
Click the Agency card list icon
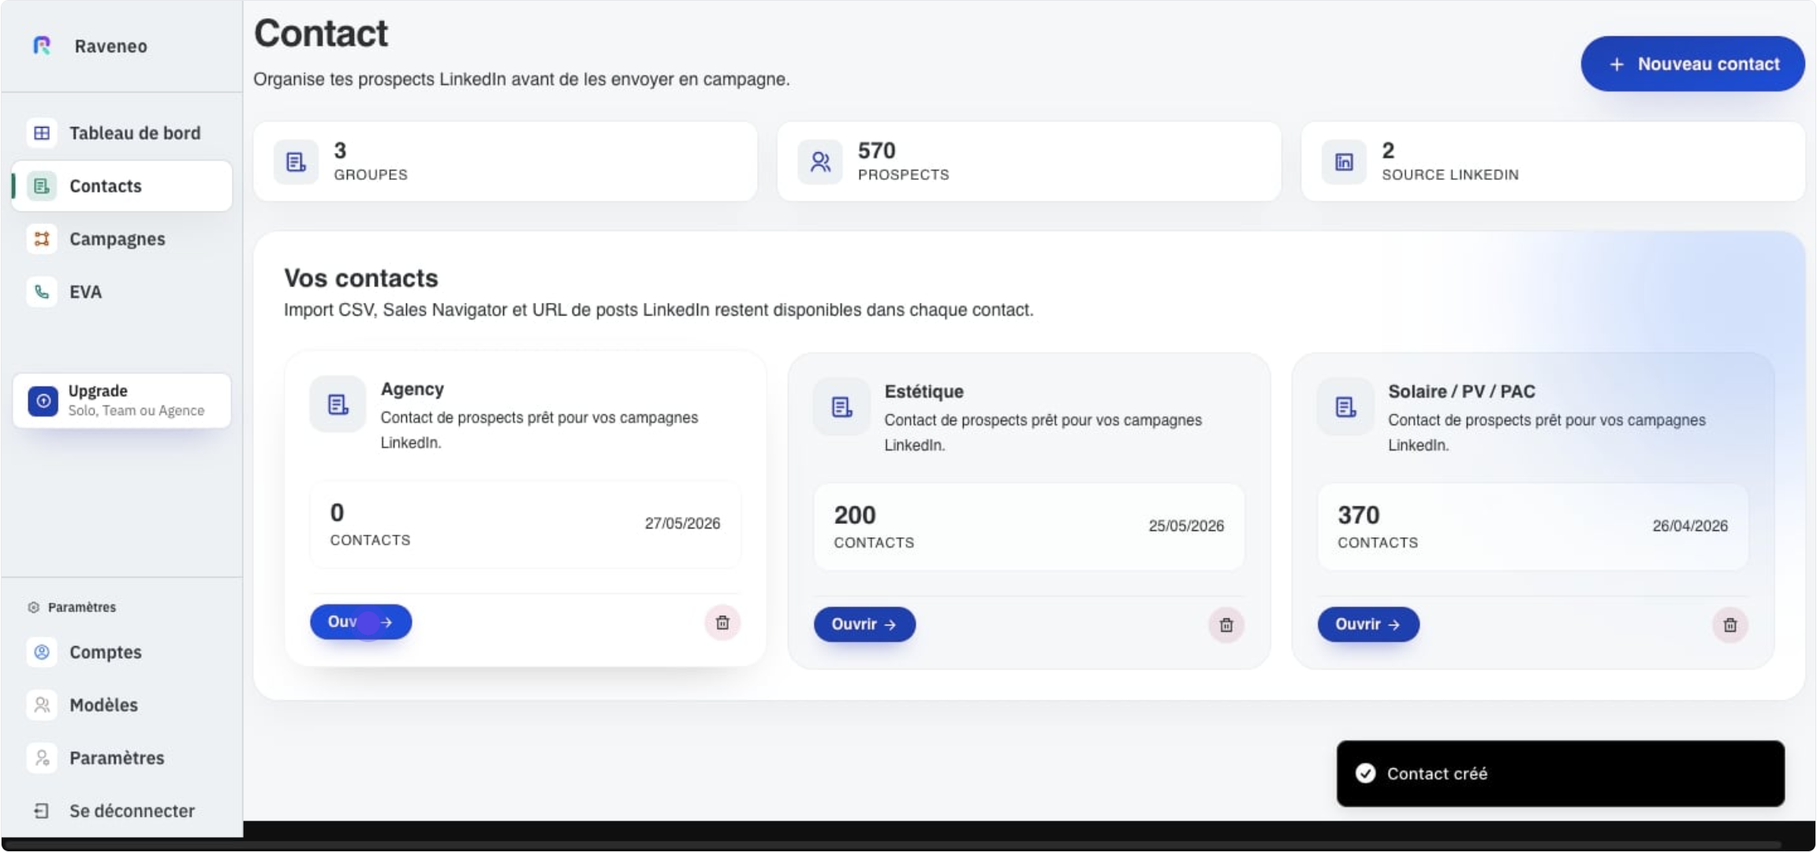[338, 405]
